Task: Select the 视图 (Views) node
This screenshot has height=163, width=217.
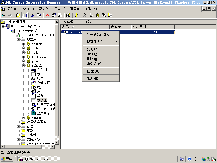Action: (40, 79)
